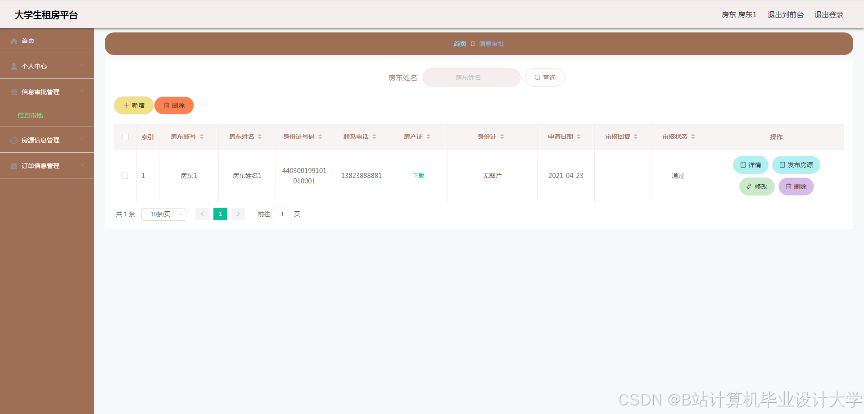Image resolution: width=864 pixels, height=414 pixels.
Task: Focus the 房东姓名 search field
Action: [x=471, y=77]
